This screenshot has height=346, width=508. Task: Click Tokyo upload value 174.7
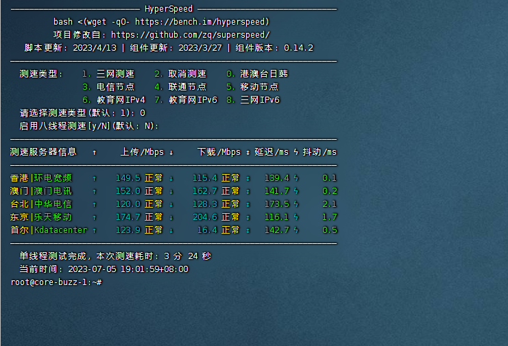point(128,217)
